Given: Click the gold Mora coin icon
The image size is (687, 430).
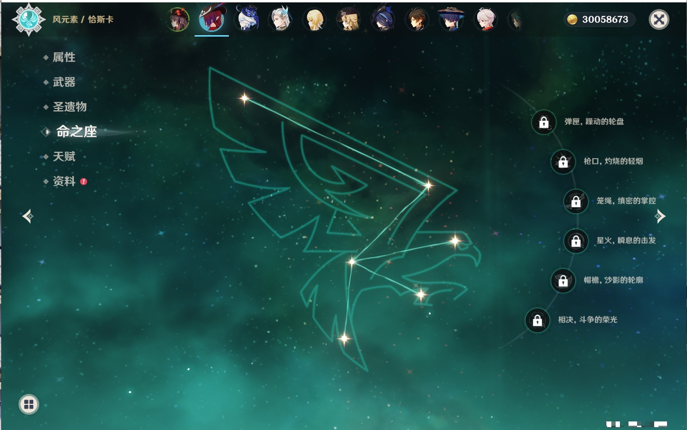Looking at the screenshot, I should click(572, 19).
